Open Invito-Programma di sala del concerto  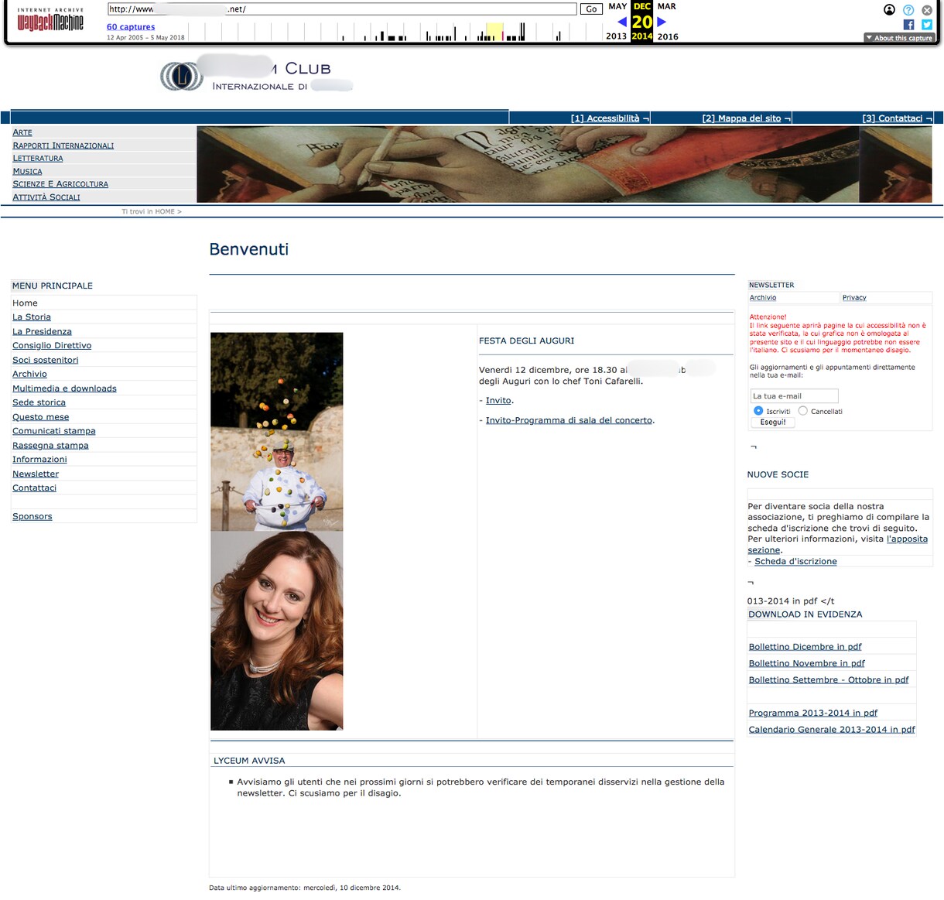click(x=569, y=420)
